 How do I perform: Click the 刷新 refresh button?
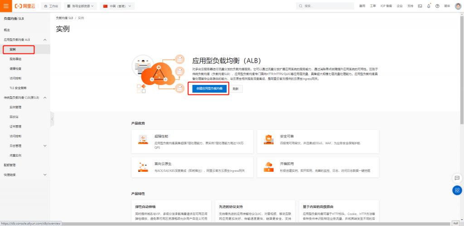[x=236, y=89]
